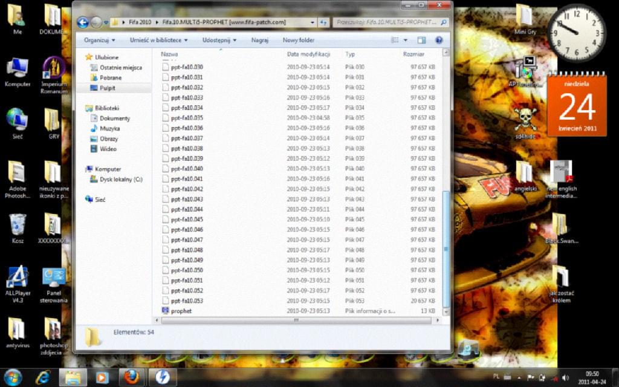619x387 pixels.
Task: Select the jak zostać królem desktop folder
Action: click(562, 284)
